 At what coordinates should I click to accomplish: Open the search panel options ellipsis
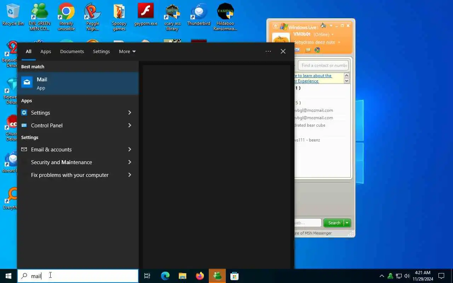pos(268,51)
